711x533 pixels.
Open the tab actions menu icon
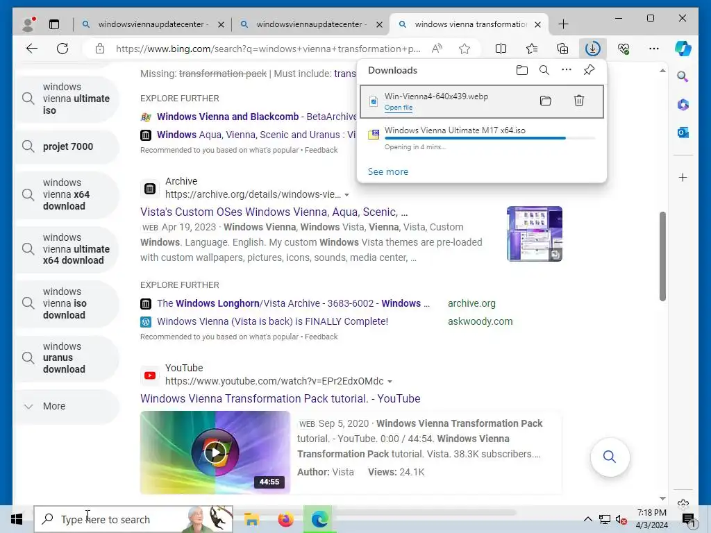(x=54, y=24)
